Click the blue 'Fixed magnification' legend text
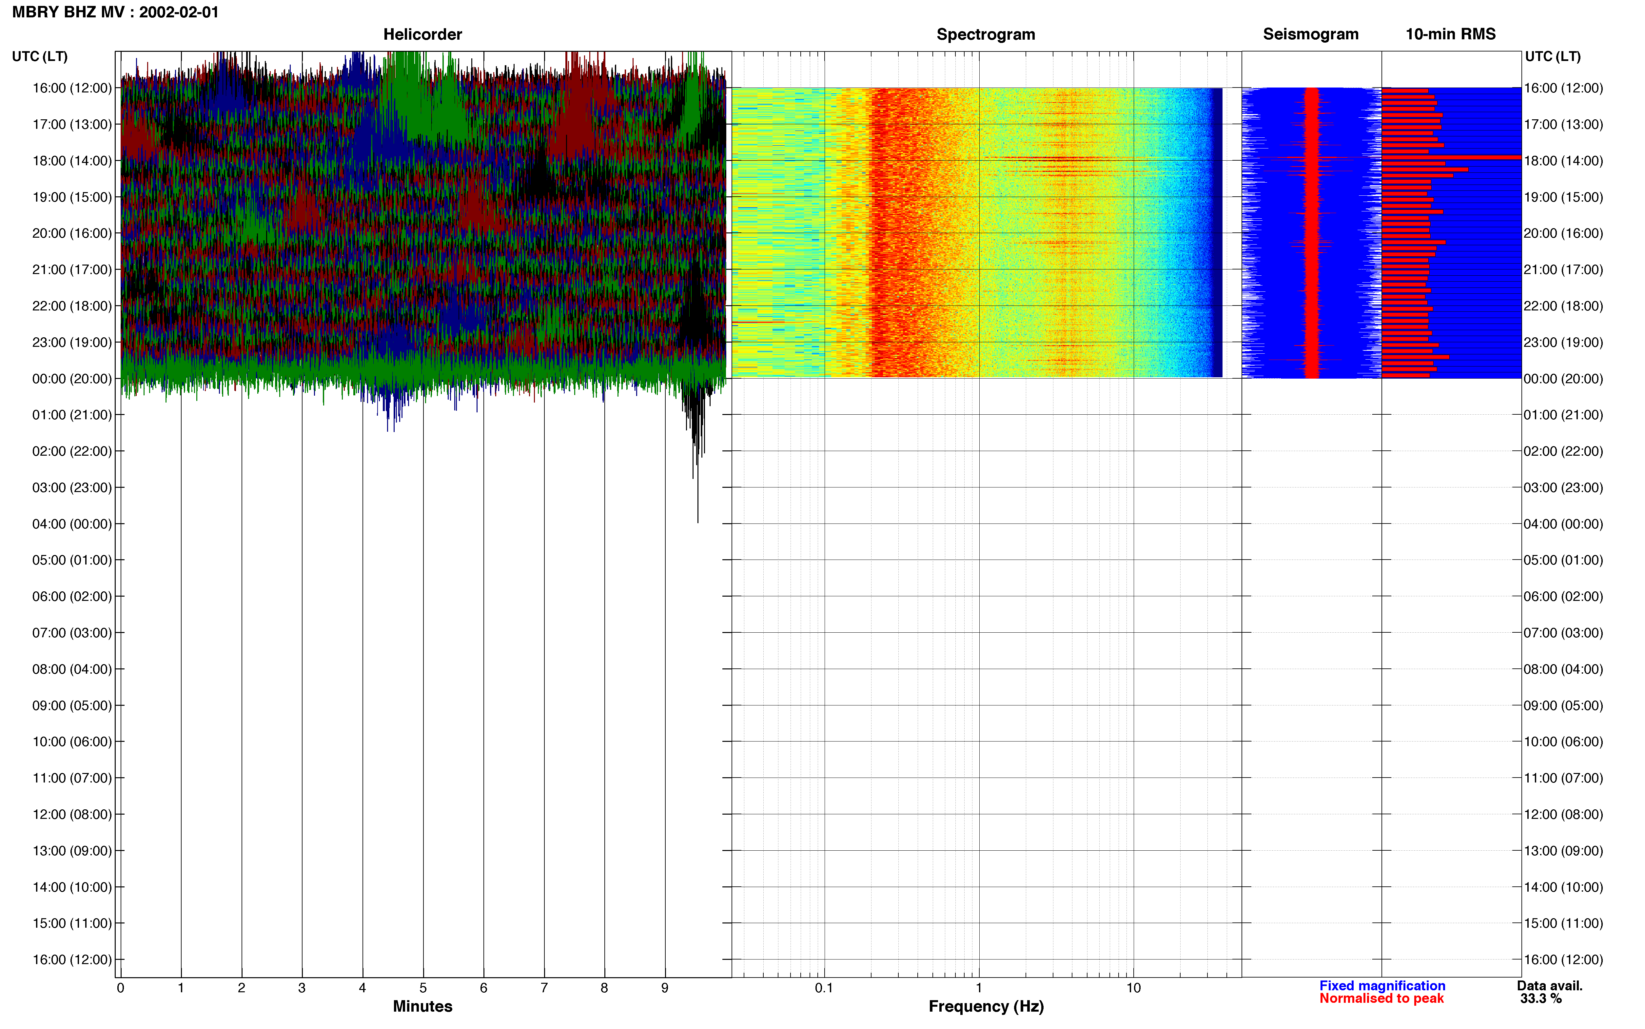This screenshot has height=1029, width=1645. pyautogui.click(x=1382, y=985)
